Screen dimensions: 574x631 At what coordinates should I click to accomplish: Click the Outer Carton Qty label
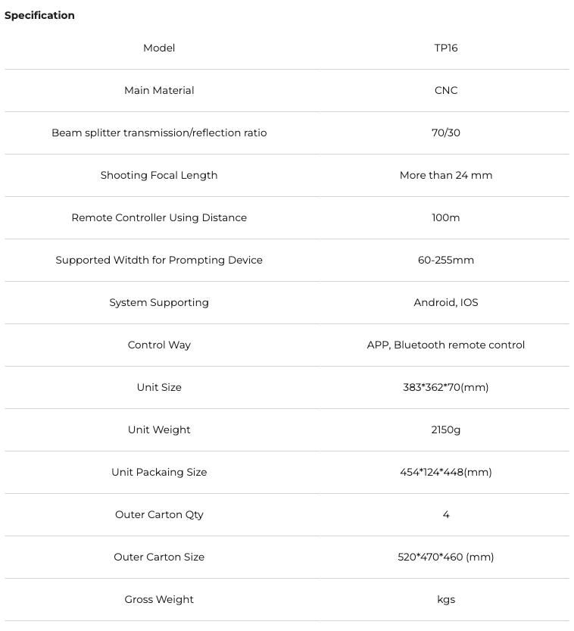point(159,514)
